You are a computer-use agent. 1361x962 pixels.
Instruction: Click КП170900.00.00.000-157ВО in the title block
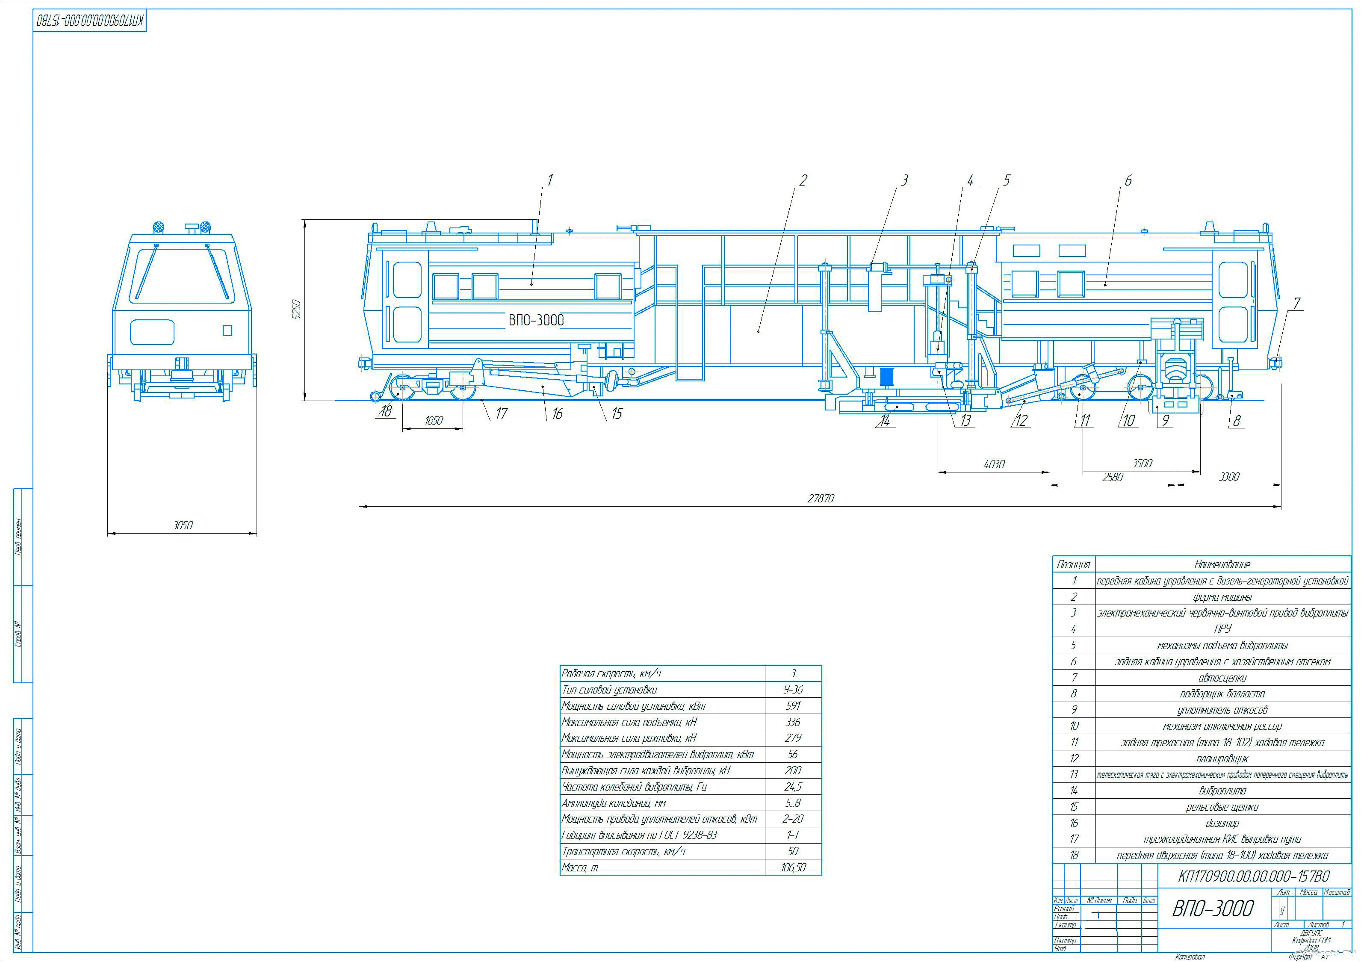click(x=1253, y=876)
